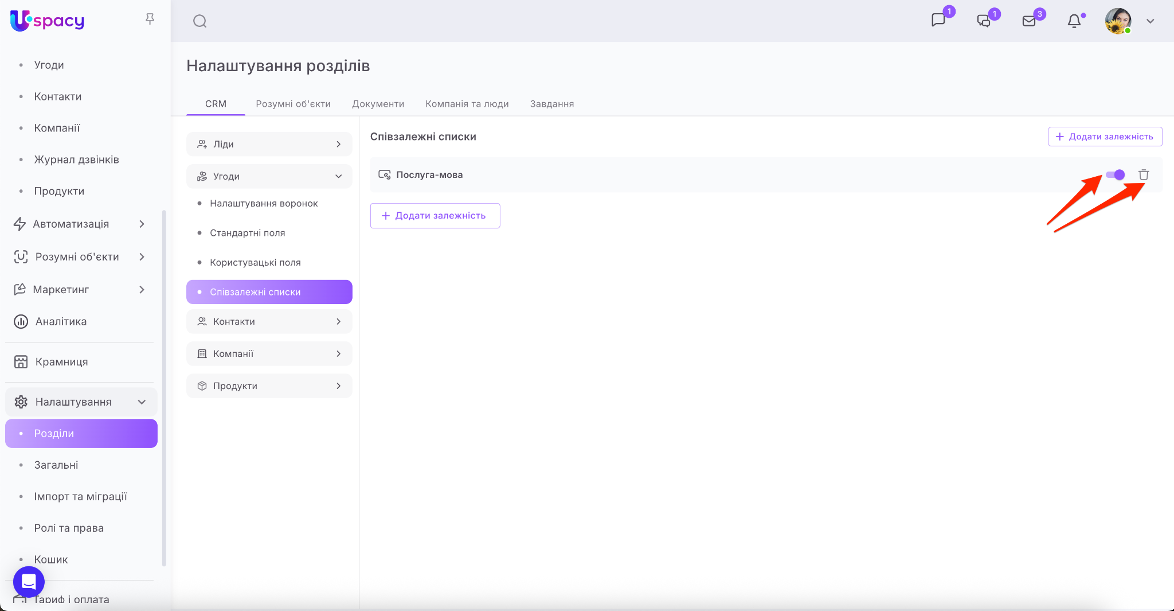Click the search magnifier icon

click(199, 21)
